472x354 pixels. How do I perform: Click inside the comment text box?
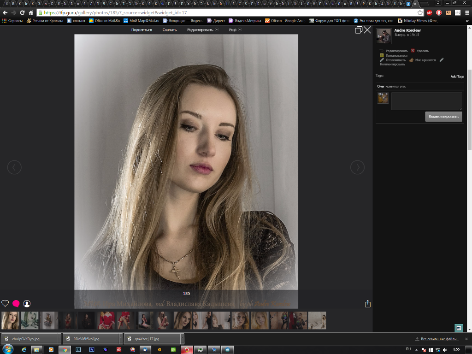[x=426, y=101]
